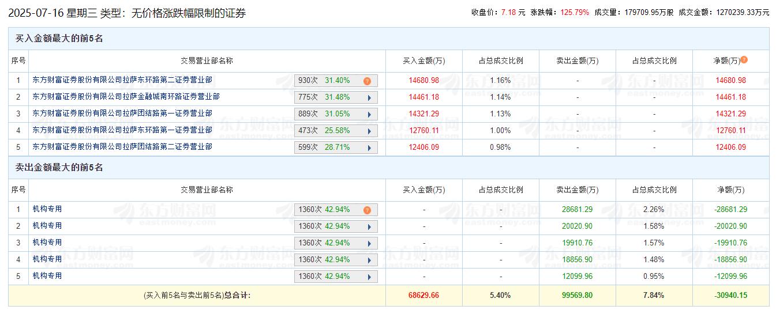Image resolution: width=776 pixels, height=310 pixels.
Task: Open 拉萨金融城南环路证券营业部 brokerage link
Action: pos(126,97)
